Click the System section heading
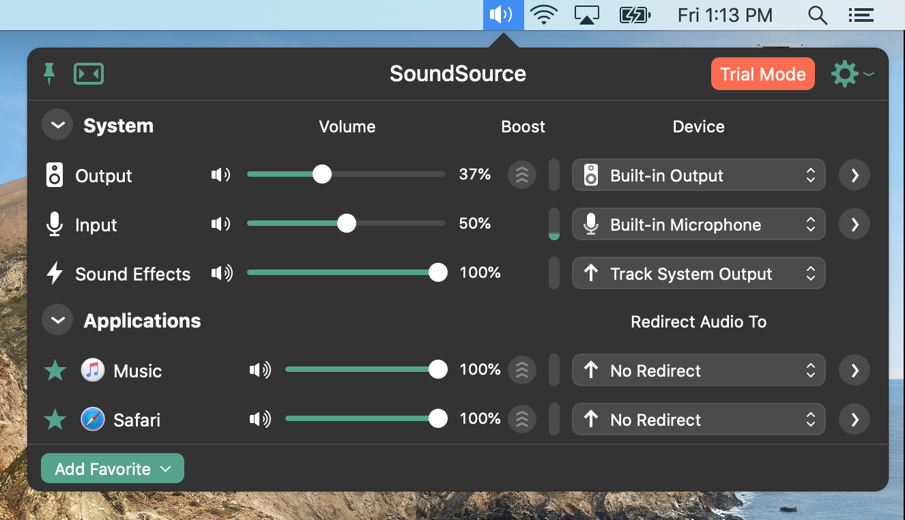 click(118, 126)
